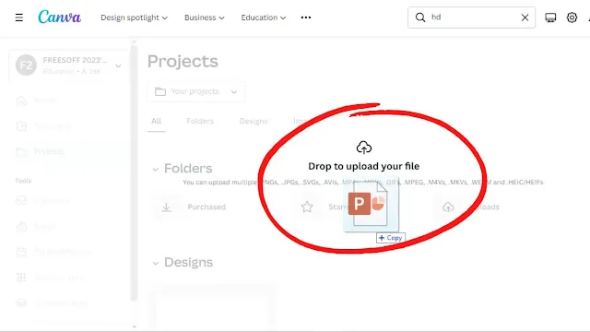Click the "Drop to upload your file" text
The height and width of the screenshot is (332, 590).
[364, 166]
